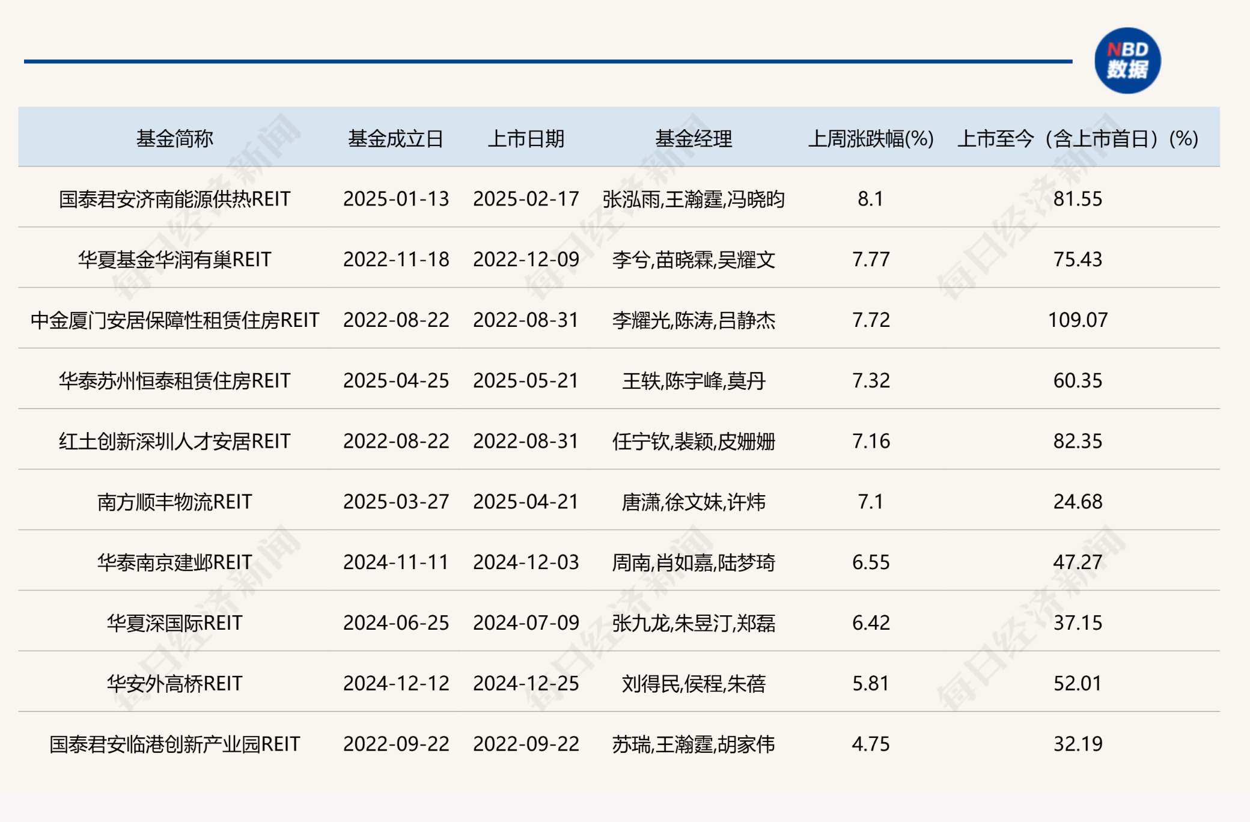Screen dimensions: 1250x822
Task: Select listing date 2025-05-21
Action: pyautogui.click(x=526, y=381)
